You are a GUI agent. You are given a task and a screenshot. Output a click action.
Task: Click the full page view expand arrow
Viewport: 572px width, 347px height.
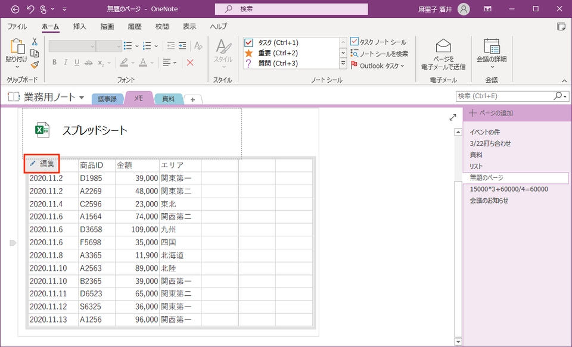click(453, 117)
